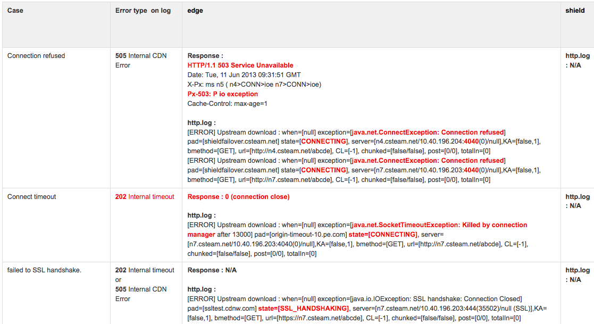The height and width of the screenshot is (324, 594).
Task: Click the red "HTTP/1.1 503 Service Unavailable" text
Action: coord(240,65)
